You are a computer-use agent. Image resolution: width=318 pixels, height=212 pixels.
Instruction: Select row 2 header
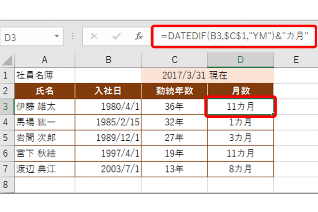(x=7, y=91)
